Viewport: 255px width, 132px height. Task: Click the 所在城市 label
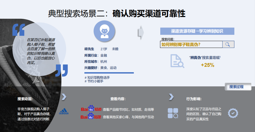point(91,62)
